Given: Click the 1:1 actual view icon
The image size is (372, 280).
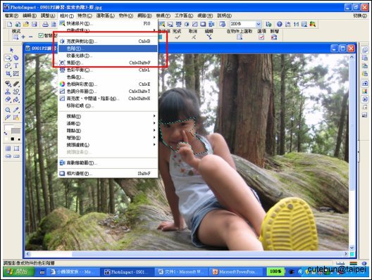Looking at the screenshot, I should click(296, 24).
